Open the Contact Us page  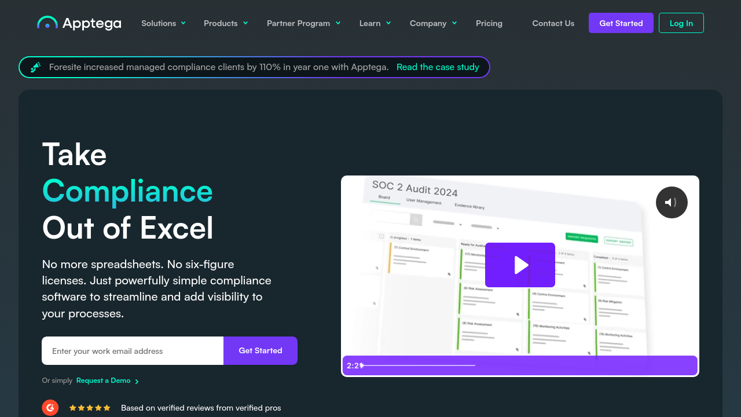(x=553, y=23)
